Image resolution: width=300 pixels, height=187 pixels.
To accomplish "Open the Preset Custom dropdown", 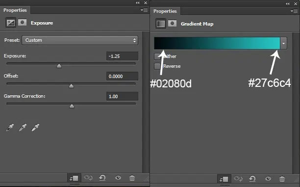I will pyautogui.click(x=80, y=40).
